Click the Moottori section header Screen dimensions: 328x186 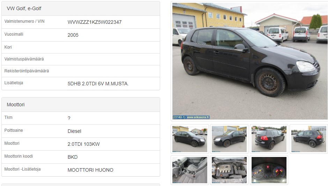tap(81, 105)
